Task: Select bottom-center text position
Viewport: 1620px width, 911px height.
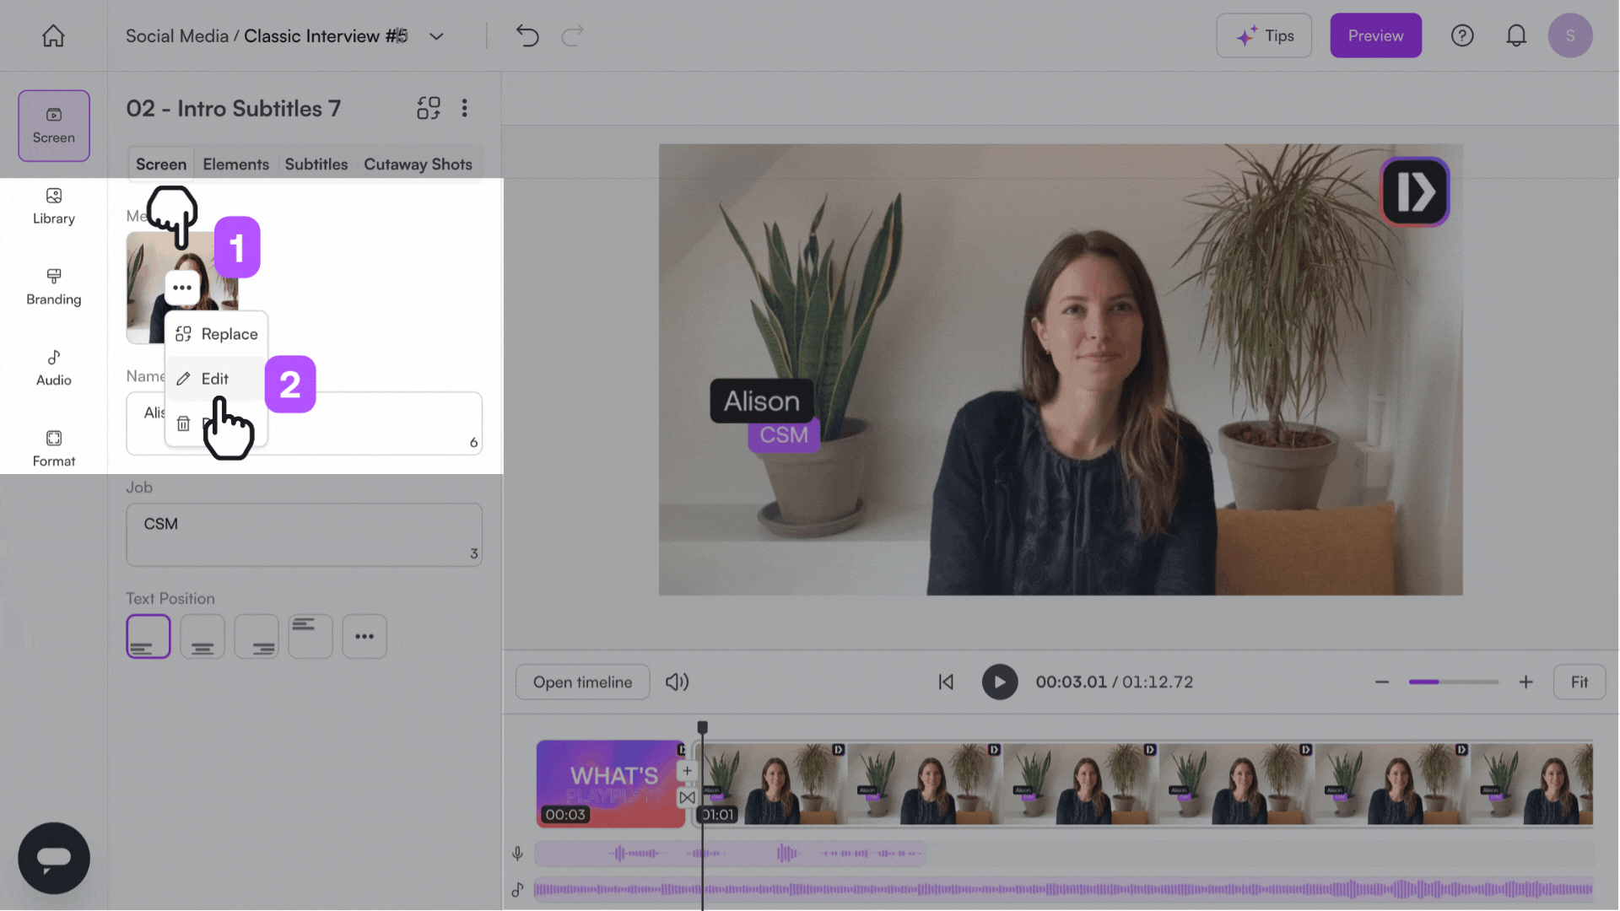Action: coord(202,636)
